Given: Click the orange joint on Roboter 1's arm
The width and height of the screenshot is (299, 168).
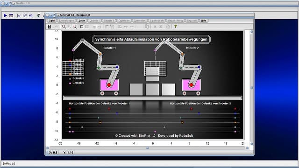Looking at the screenshot, I should point(100,54).
